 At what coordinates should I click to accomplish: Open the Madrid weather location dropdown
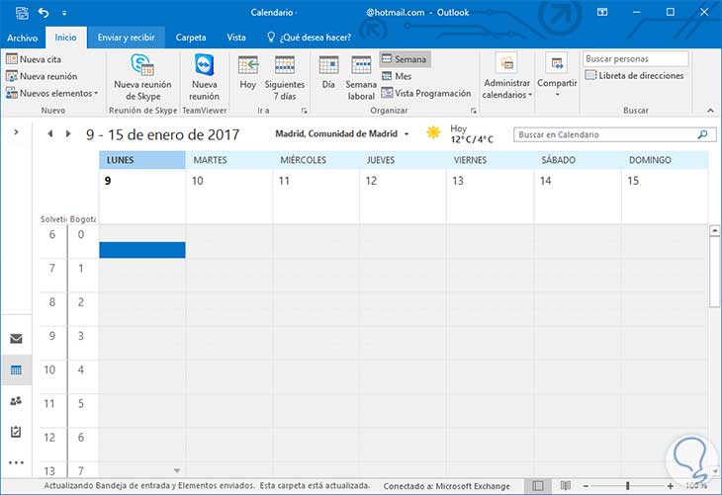[406, 134]
